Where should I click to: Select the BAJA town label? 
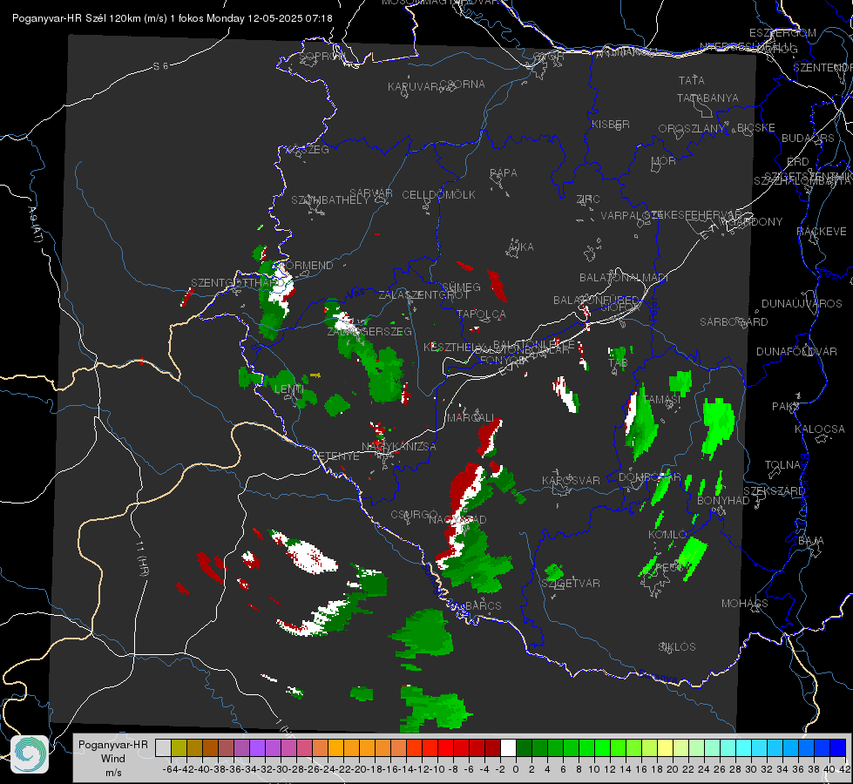tap(811, 541)
